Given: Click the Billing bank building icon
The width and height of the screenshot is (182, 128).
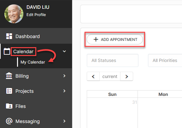Looking at the screenshot, I should click(x=9, y=76).
